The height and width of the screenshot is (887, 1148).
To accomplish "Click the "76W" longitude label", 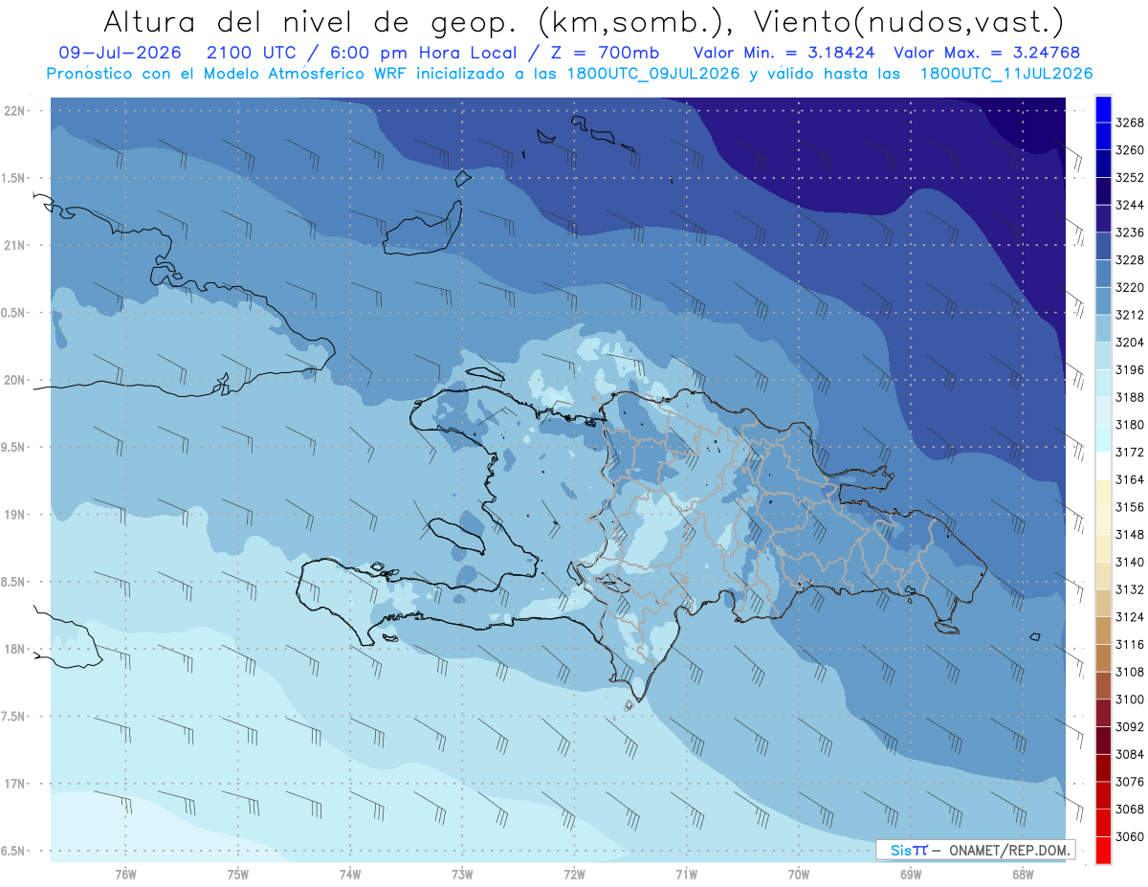I will click(x=125, y=873).
